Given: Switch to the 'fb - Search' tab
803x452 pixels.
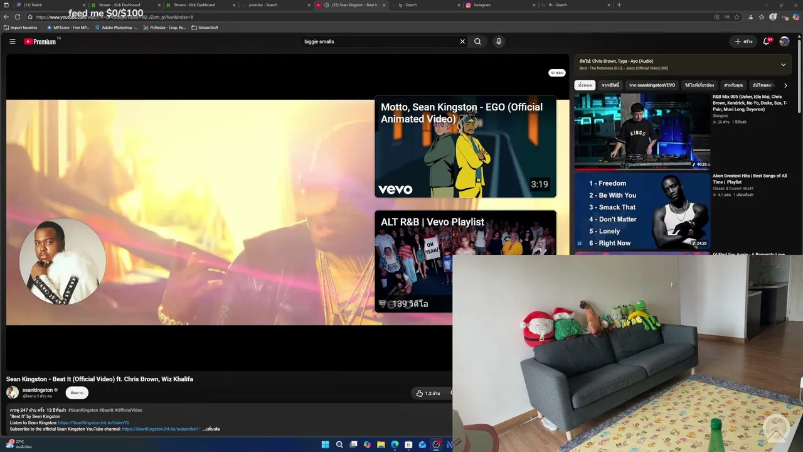Looking at the screenshot, I should point(576,5).
